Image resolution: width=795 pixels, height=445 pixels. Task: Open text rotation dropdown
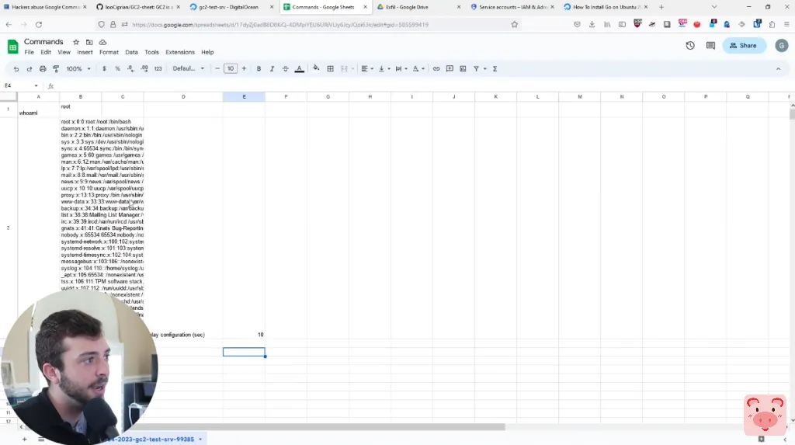[x=418, y=69]
